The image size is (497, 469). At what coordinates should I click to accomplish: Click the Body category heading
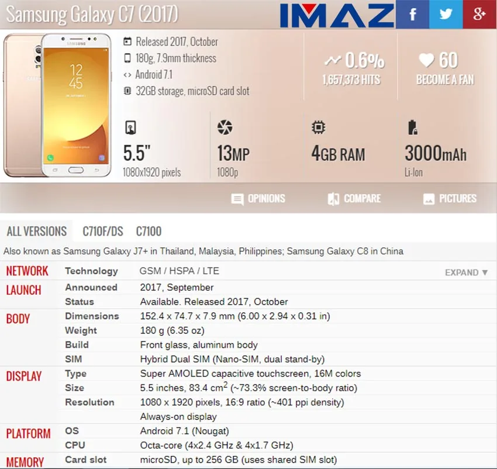pyautogui.click(x=18, y=319)
